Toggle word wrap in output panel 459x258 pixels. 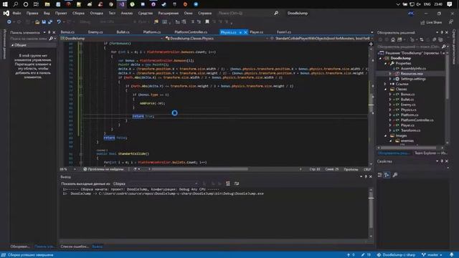(x=237, y=183)
